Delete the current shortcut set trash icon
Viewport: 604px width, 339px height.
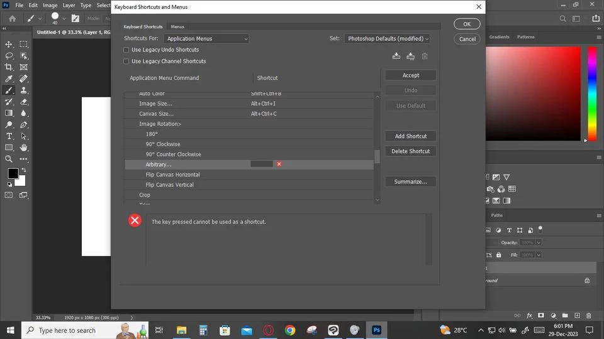(x=425, y=56)
